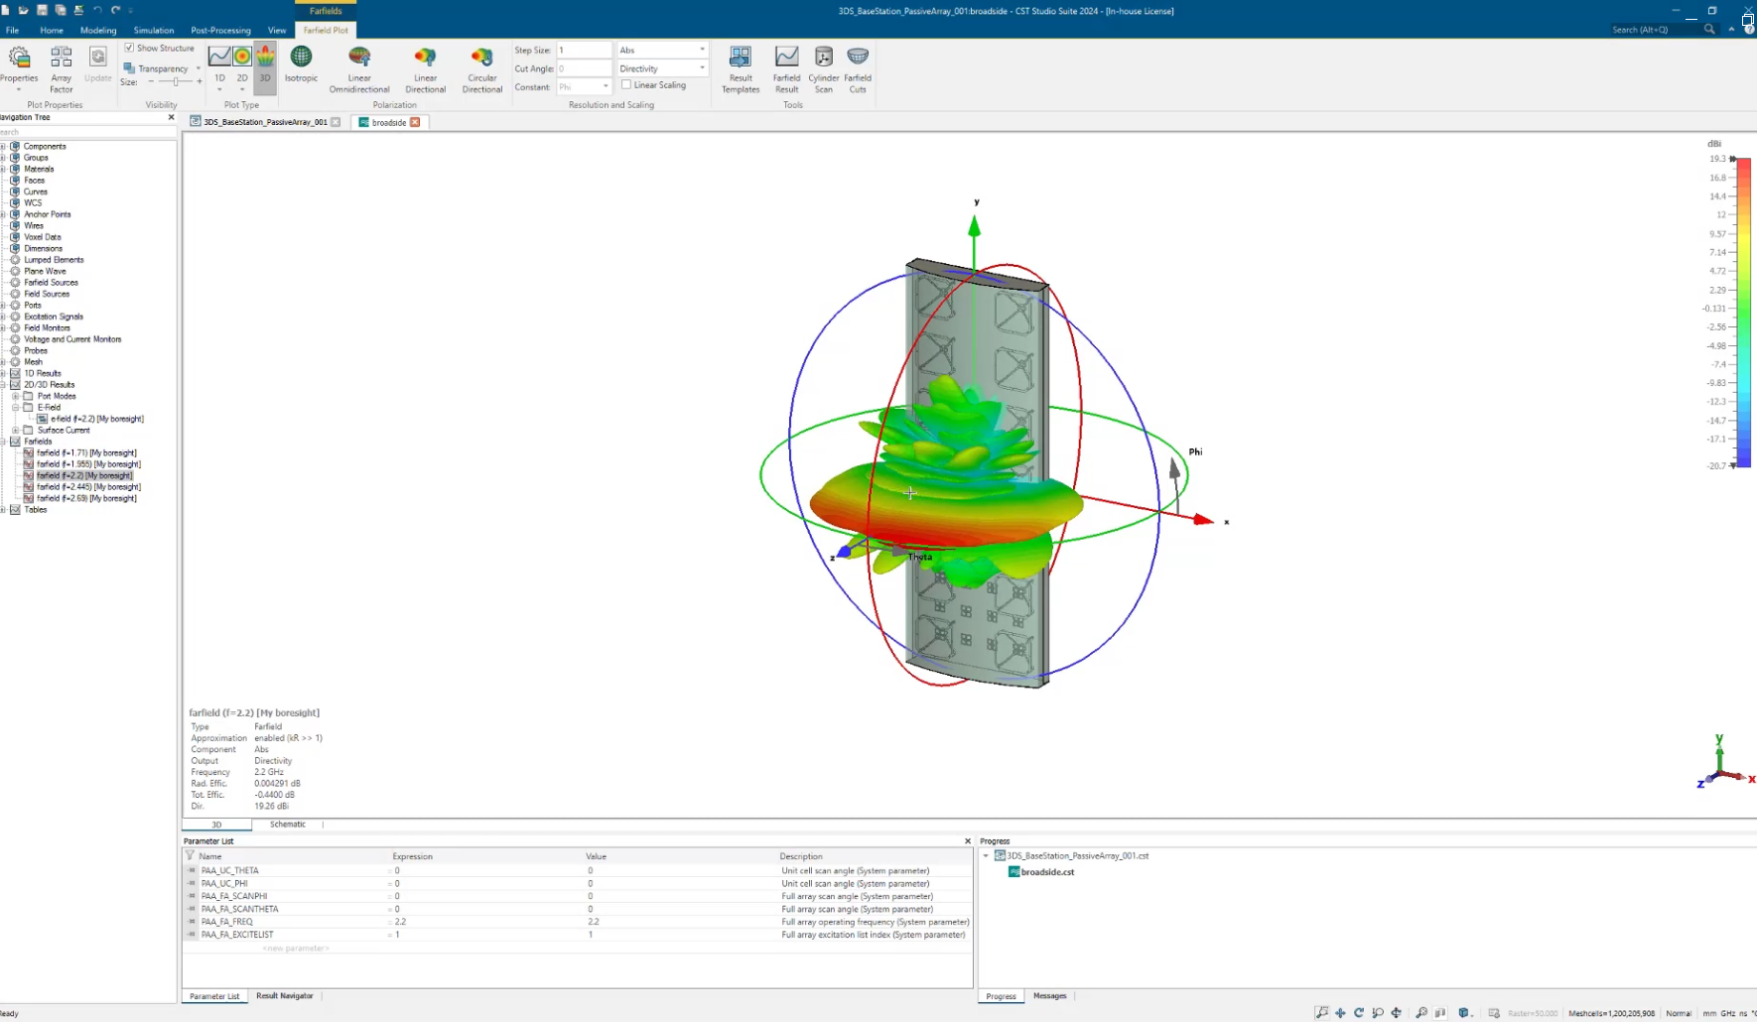Click the Step Size input field
The image size is (1757, 1022).
click(583, 50)
